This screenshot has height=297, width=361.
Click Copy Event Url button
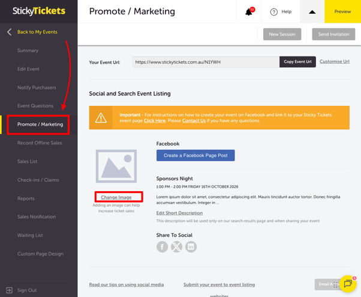(x=297, y=62)
